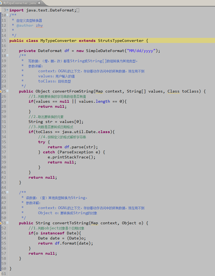Click the import keyword on line 3
The height and width of the screenshot is (276, 215).
tap(16, 10)
